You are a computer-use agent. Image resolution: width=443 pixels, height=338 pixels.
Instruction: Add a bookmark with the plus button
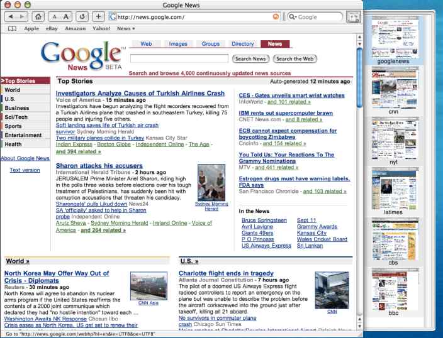98,16
